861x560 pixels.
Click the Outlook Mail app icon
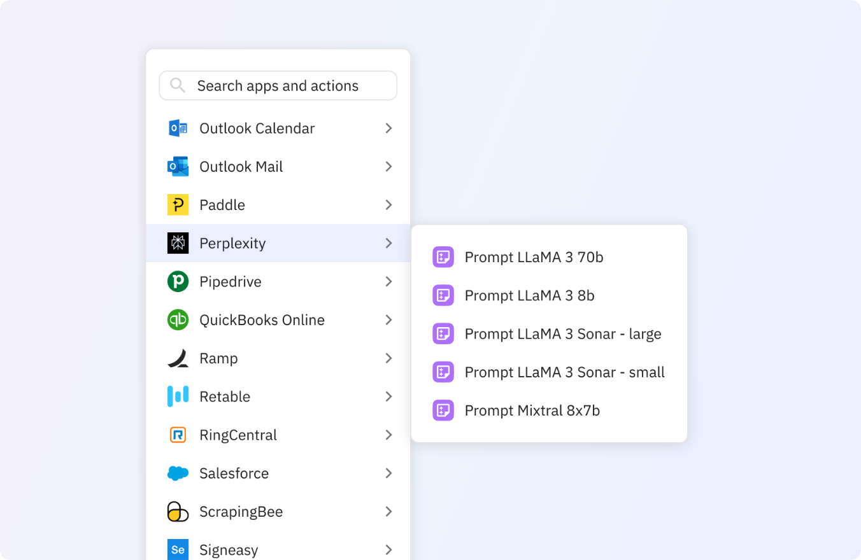point(178,166)
